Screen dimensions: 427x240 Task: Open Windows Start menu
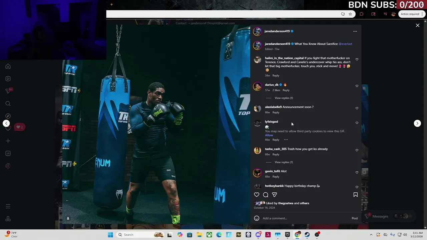point(110,235)
